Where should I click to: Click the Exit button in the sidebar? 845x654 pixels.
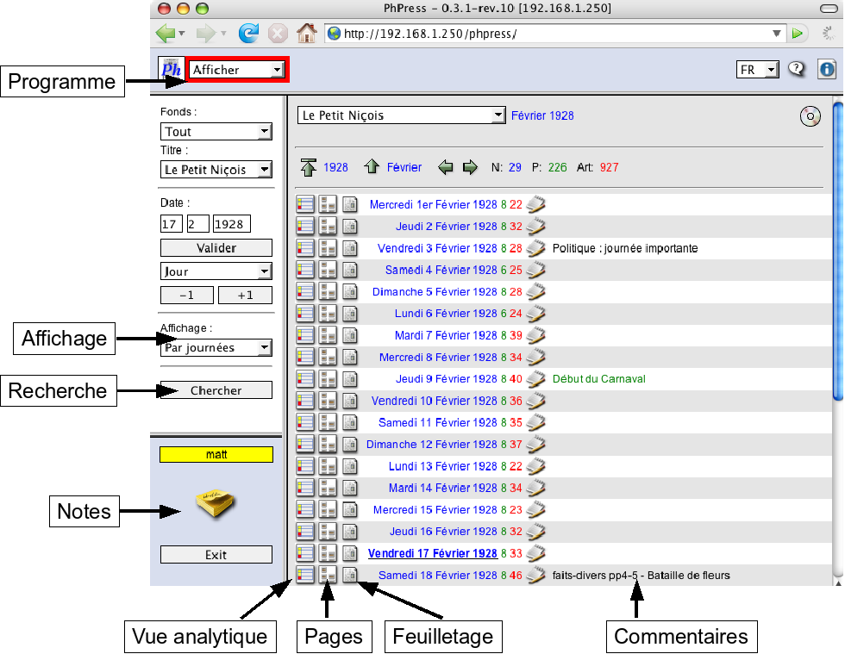[216, 554]
